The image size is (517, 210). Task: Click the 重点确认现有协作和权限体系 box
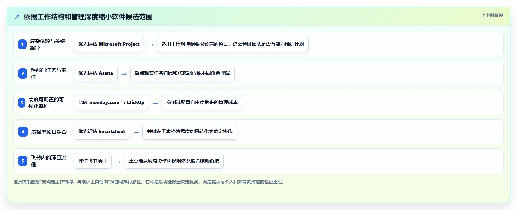pos(174,161)
